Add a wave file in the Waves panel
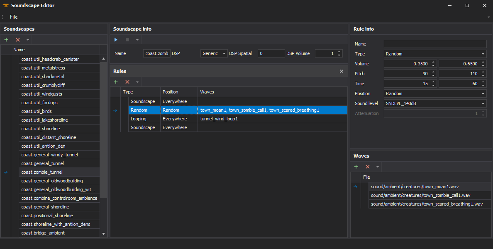The image size is (493, 249). pos(356,167)
